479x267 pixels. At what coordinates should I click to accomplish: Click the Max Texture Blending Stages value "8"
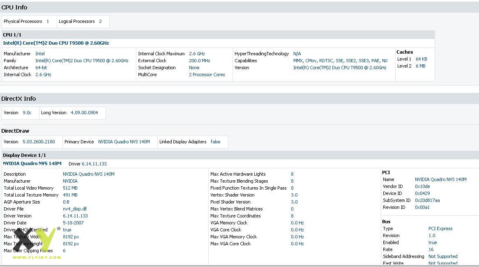click(x=292, y=181)
